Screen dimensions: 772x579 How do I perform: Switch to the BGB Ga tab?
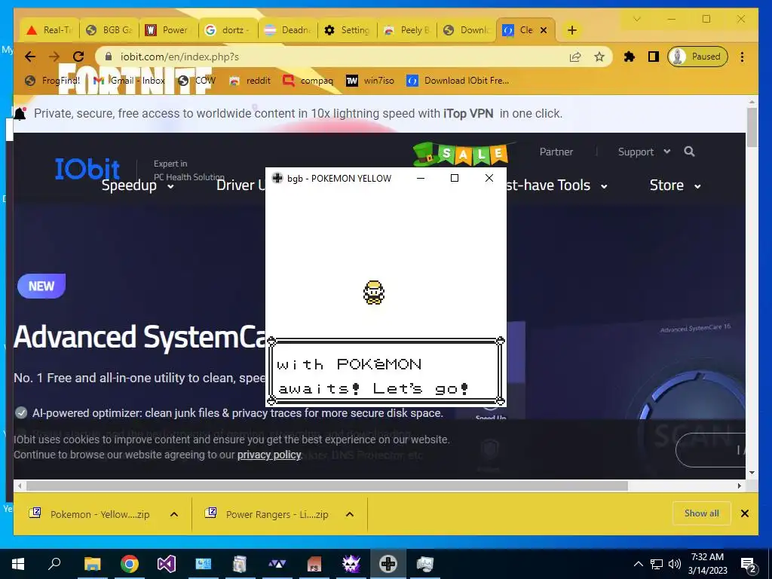tap(109, 30)
